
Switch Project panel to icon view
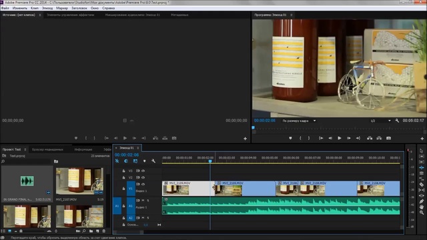click(9, 231)
